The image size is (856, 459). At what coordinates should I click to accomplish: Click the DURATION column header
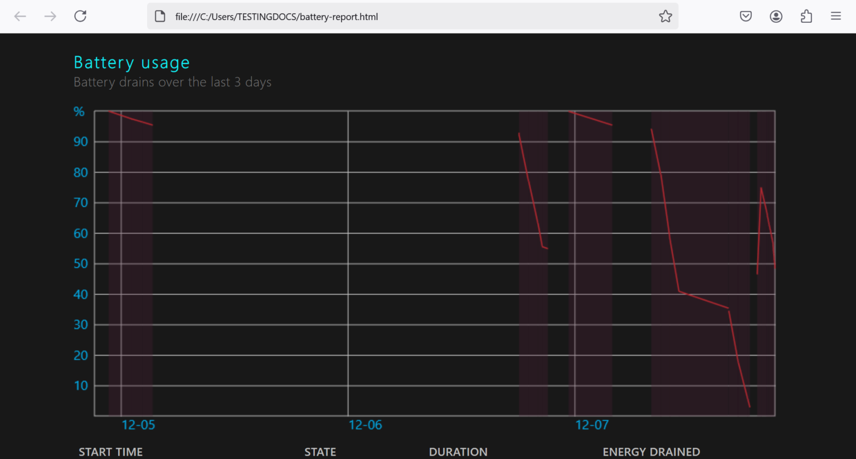point(458,452)
